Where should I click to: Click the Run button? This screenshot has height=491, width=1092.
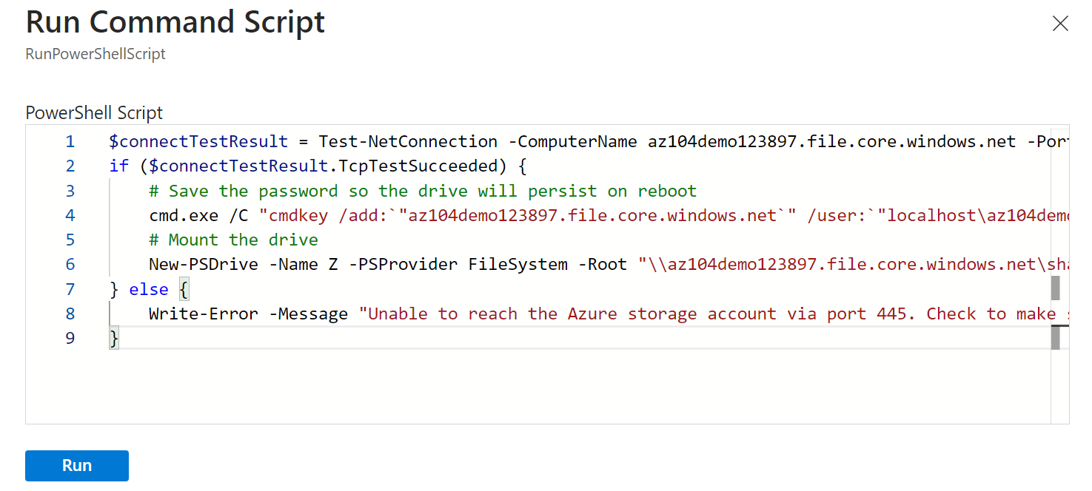77,466
